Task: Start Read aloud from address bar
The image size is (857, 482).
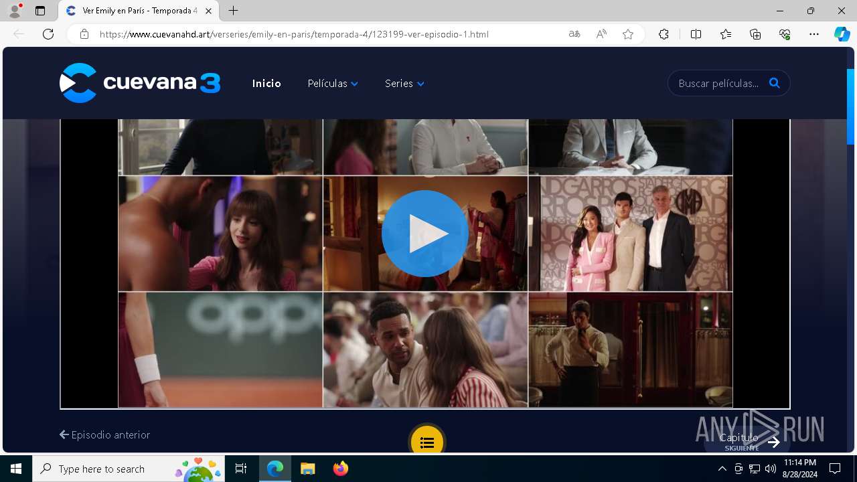Action: coord(601,34)
